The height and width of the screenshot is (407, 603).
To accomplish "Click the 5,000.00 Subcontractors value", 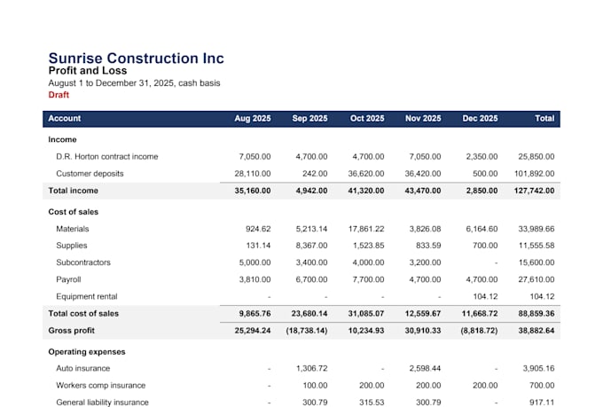I will 255,262.
